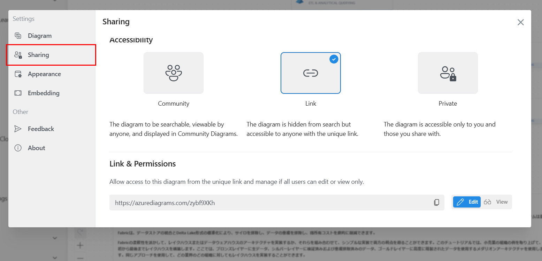542x261 pixels.
Task: Expand the chevron nearest the zoom-out minus button
Action: (x=55, y=258)
